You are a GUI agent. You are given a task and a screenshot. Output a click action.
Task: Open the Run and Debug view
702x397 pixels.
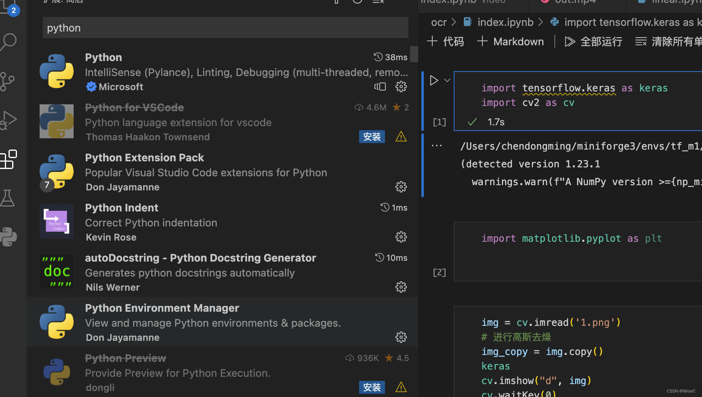(x=8, y=120)
